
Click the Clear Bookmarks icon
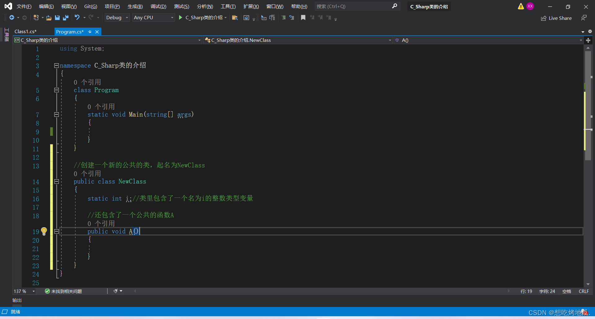pyautogui.click(x=328, y=18)
